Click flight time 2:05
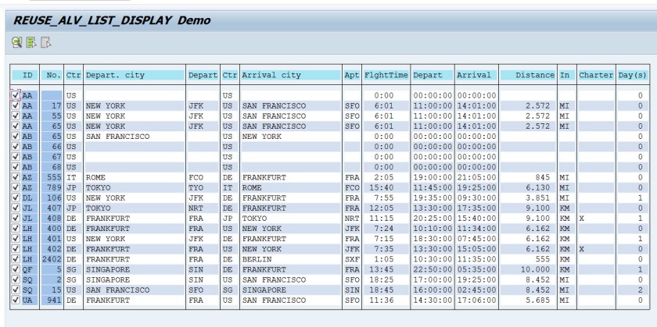The width and height of the screenshot is (657, 327). click(x=384, y=177)
